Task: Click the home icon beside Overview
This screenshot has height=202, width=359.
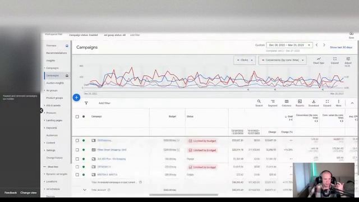Action: pyautogui.click(x=67, y=46)
